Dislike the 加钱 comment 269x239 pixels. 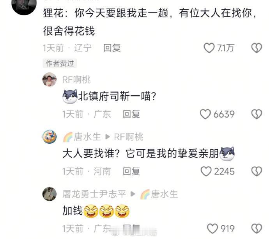pos(257,228)
